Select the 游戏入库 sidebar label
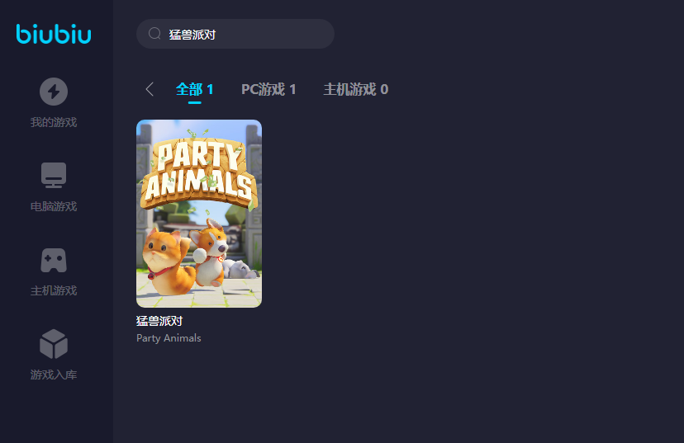684x443 pixels. click(54, 375)
